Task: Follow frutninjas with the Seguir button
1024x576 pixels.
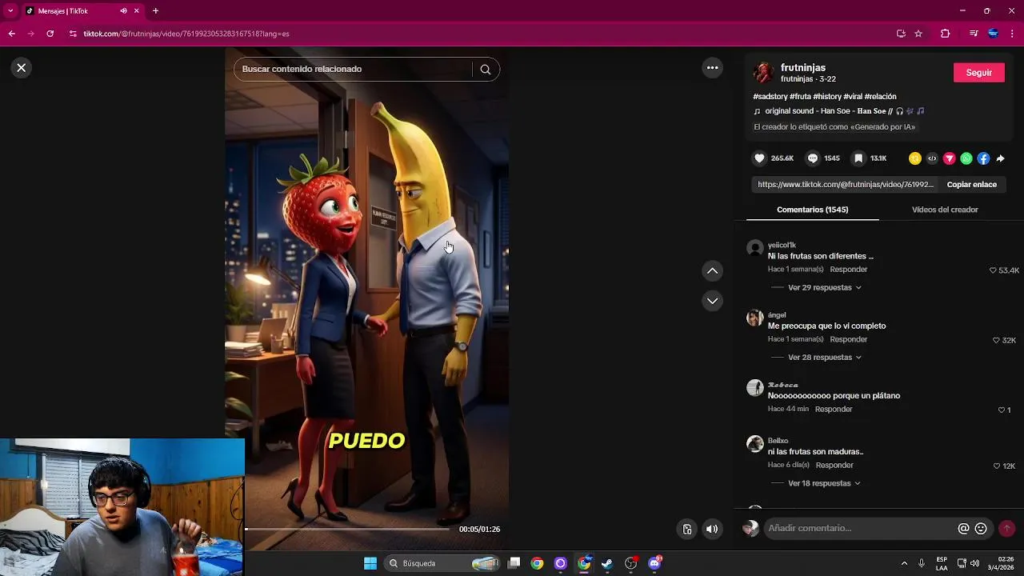Action: click(x=979, y=73)
